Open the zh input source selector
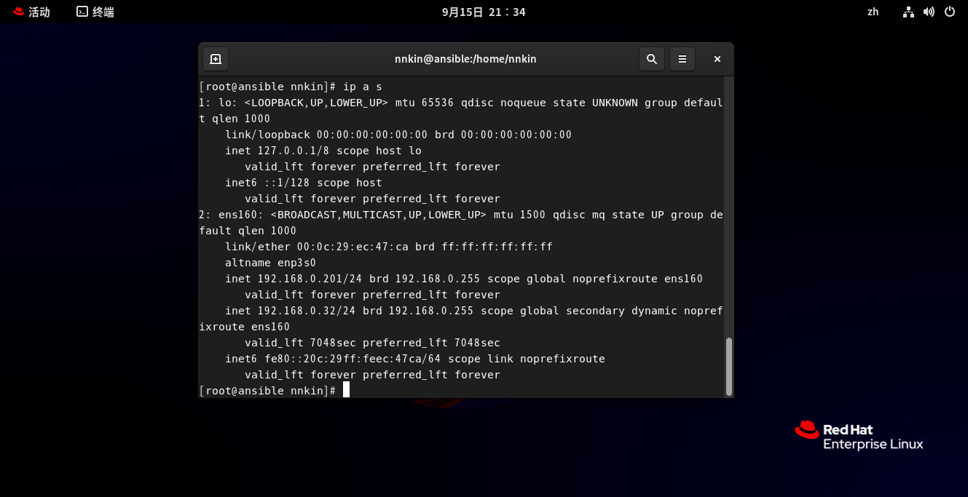Screen dimensions: 968x497 tap(873, 12)
